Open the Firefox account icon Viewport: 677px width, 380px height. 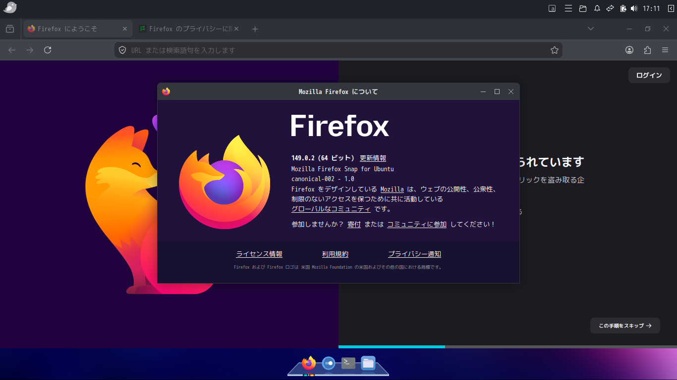(629, 50)
